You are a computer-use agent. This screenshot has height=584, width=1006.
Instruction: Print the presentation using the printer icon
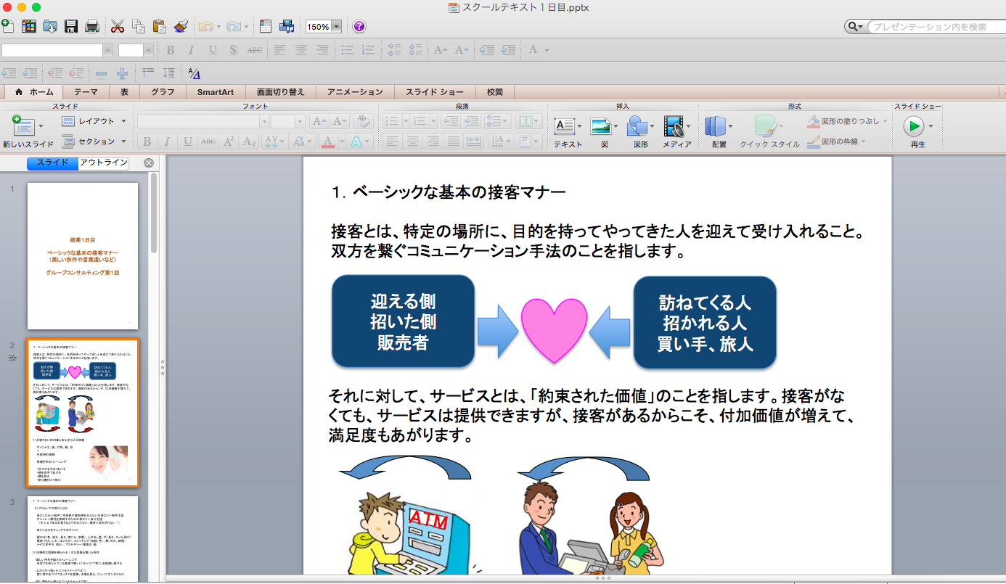click(92, 27)
